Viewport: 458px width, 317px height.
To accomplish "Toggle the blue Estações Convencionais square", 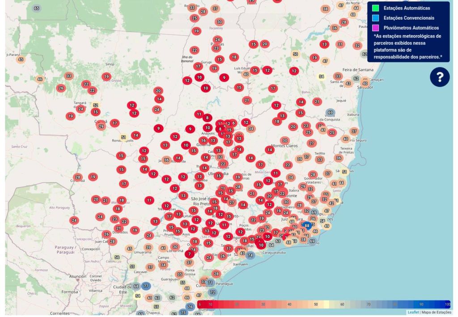I will [375, 18].
